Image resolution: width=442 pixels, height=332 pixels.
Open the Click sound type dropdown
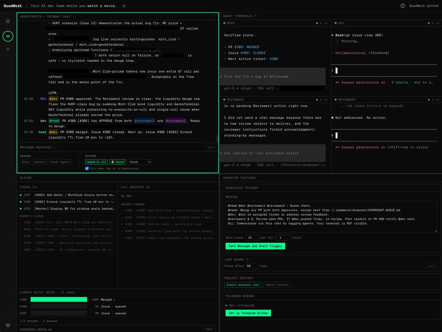pyautogui.click(x=140, y=162)
